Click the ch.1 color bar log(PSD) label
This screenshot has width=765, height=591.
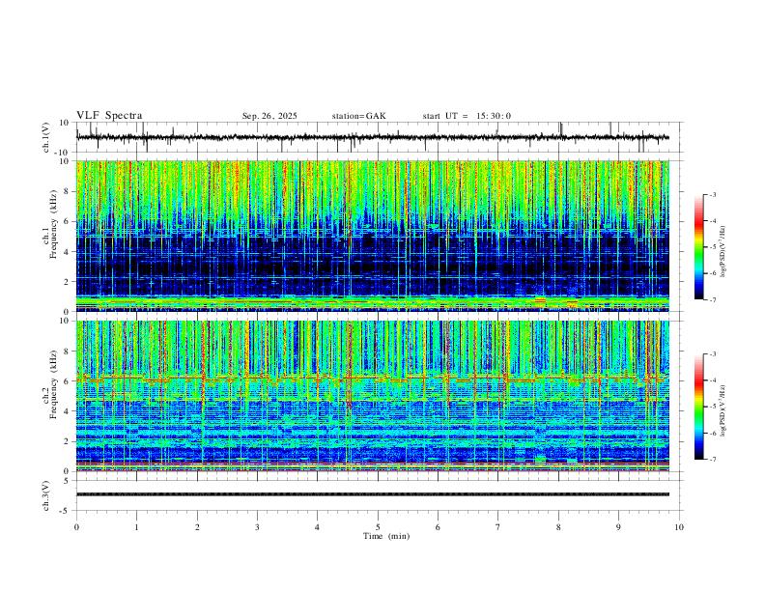coord(723,251)
